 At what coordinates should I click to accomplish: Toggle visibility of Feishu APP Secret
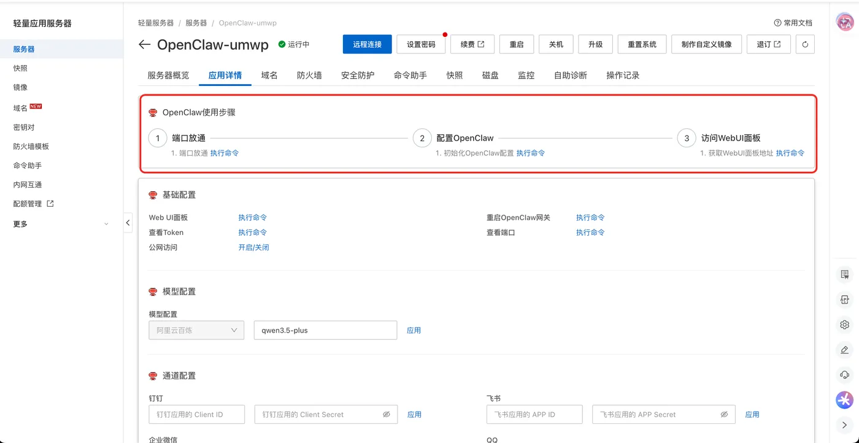click(724, 414)
